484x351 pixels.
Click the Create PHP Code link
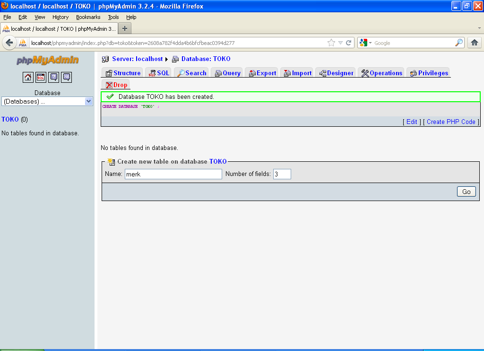pos(451,122)
